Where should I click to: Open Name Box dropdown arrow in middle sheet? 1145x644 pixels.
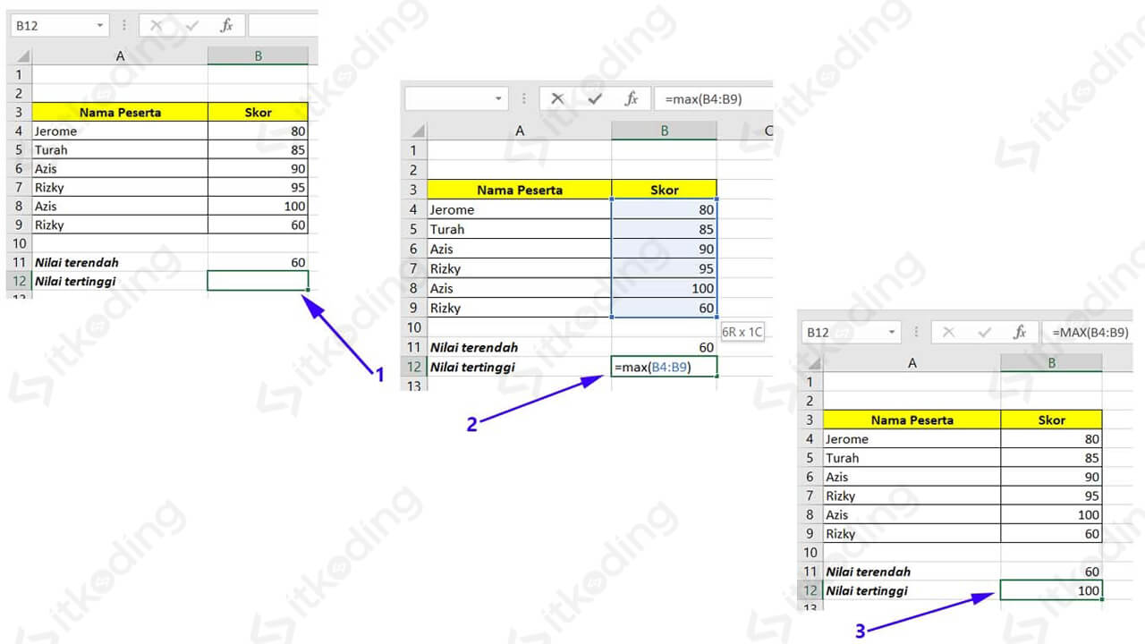499,98
